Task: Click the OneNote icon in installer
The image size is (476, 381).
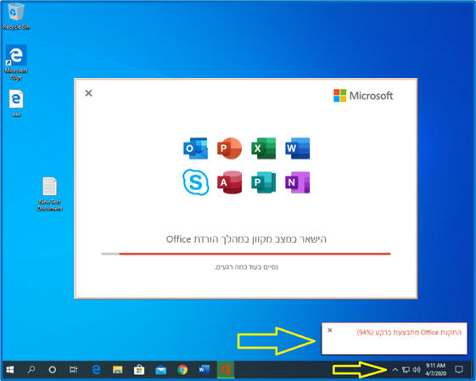Action: 298,182
